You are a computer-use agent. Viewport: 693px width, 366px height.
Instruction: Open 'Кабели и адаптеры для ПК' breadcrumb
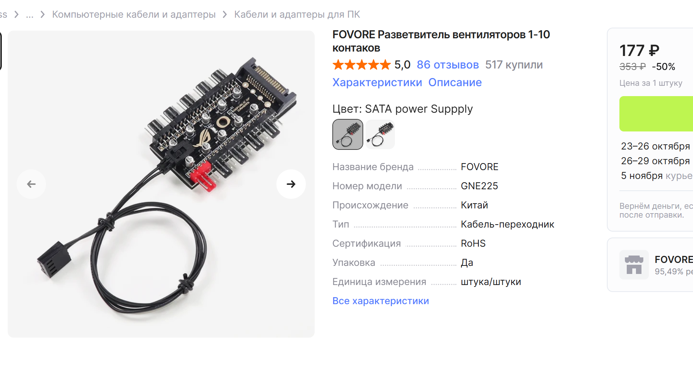point(297,14)
